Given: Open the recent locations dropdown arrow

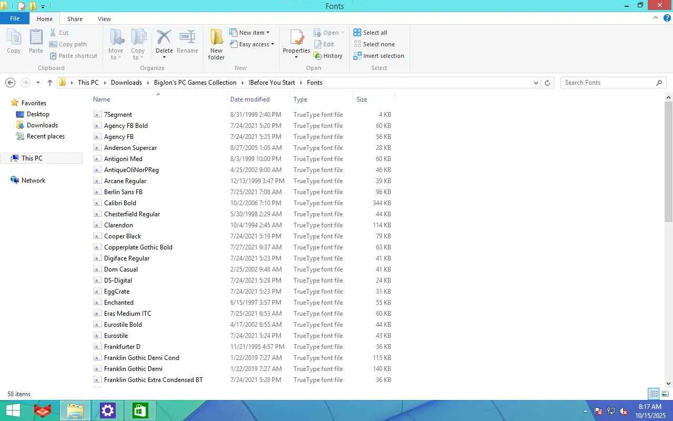Looking at the screenshot, I should pyautogui.click(x=38, y=83).
